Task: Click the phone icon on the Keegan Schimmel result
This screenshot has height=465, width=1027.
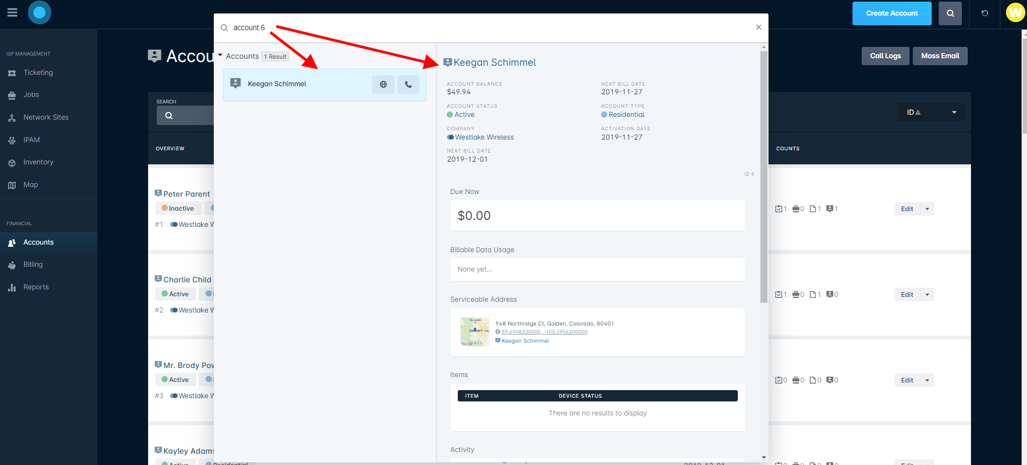Action: tap(408, 85)
